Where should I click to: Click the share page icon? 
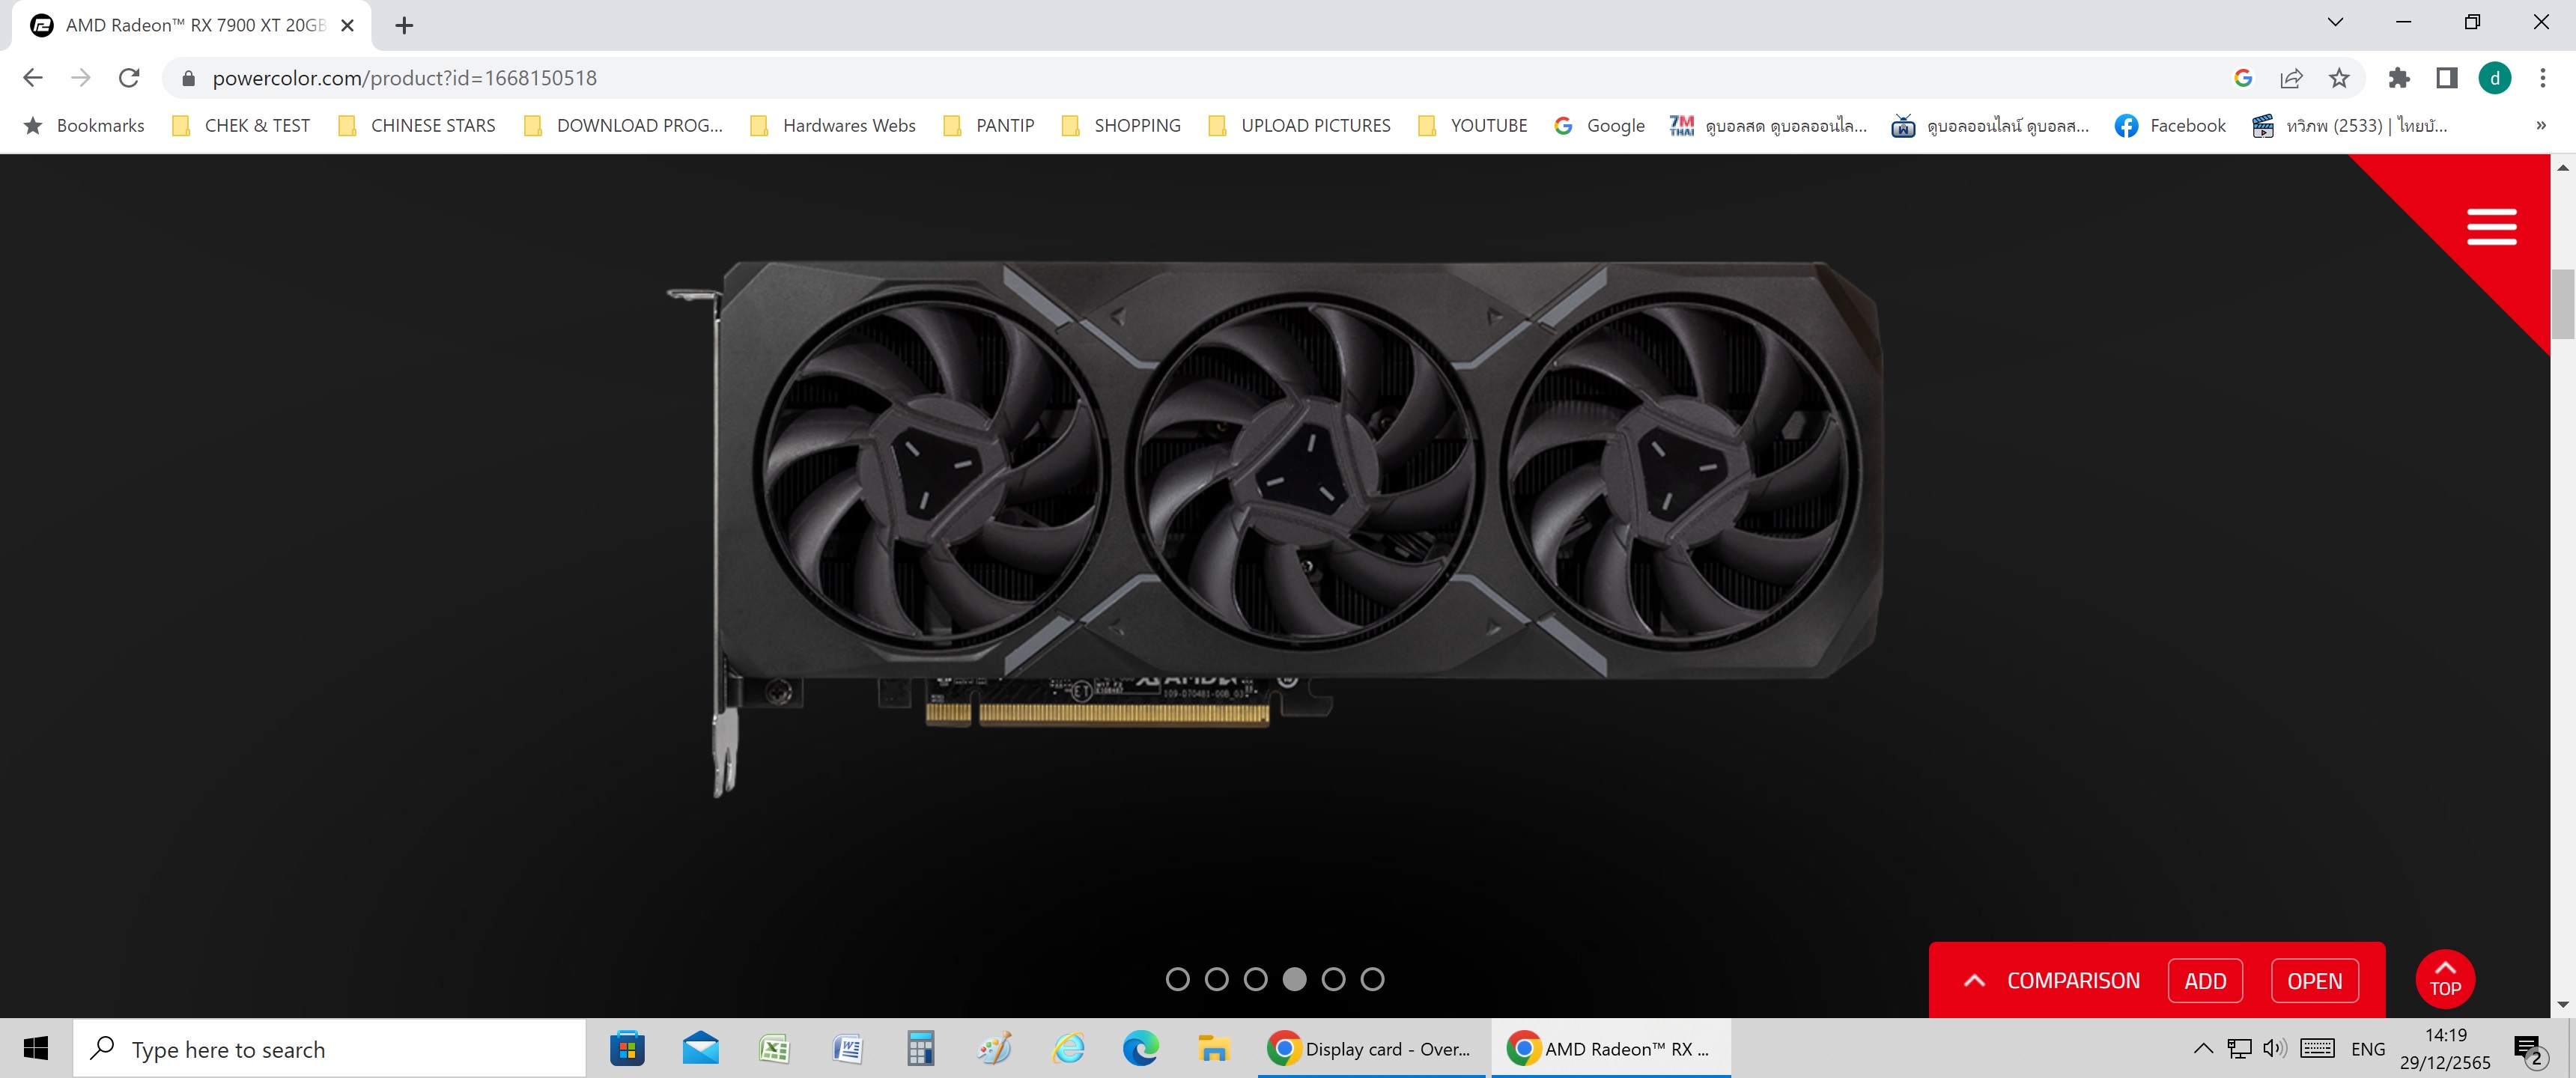click(2291, 78)
